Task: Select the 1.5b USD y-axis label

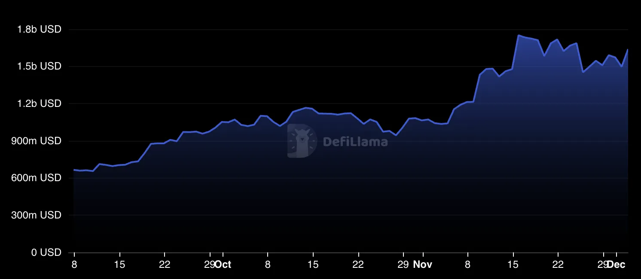Action: [39, 67]
